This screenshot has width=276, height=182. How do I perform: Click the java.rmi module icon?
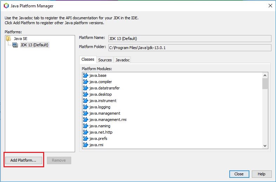(85, 145)
